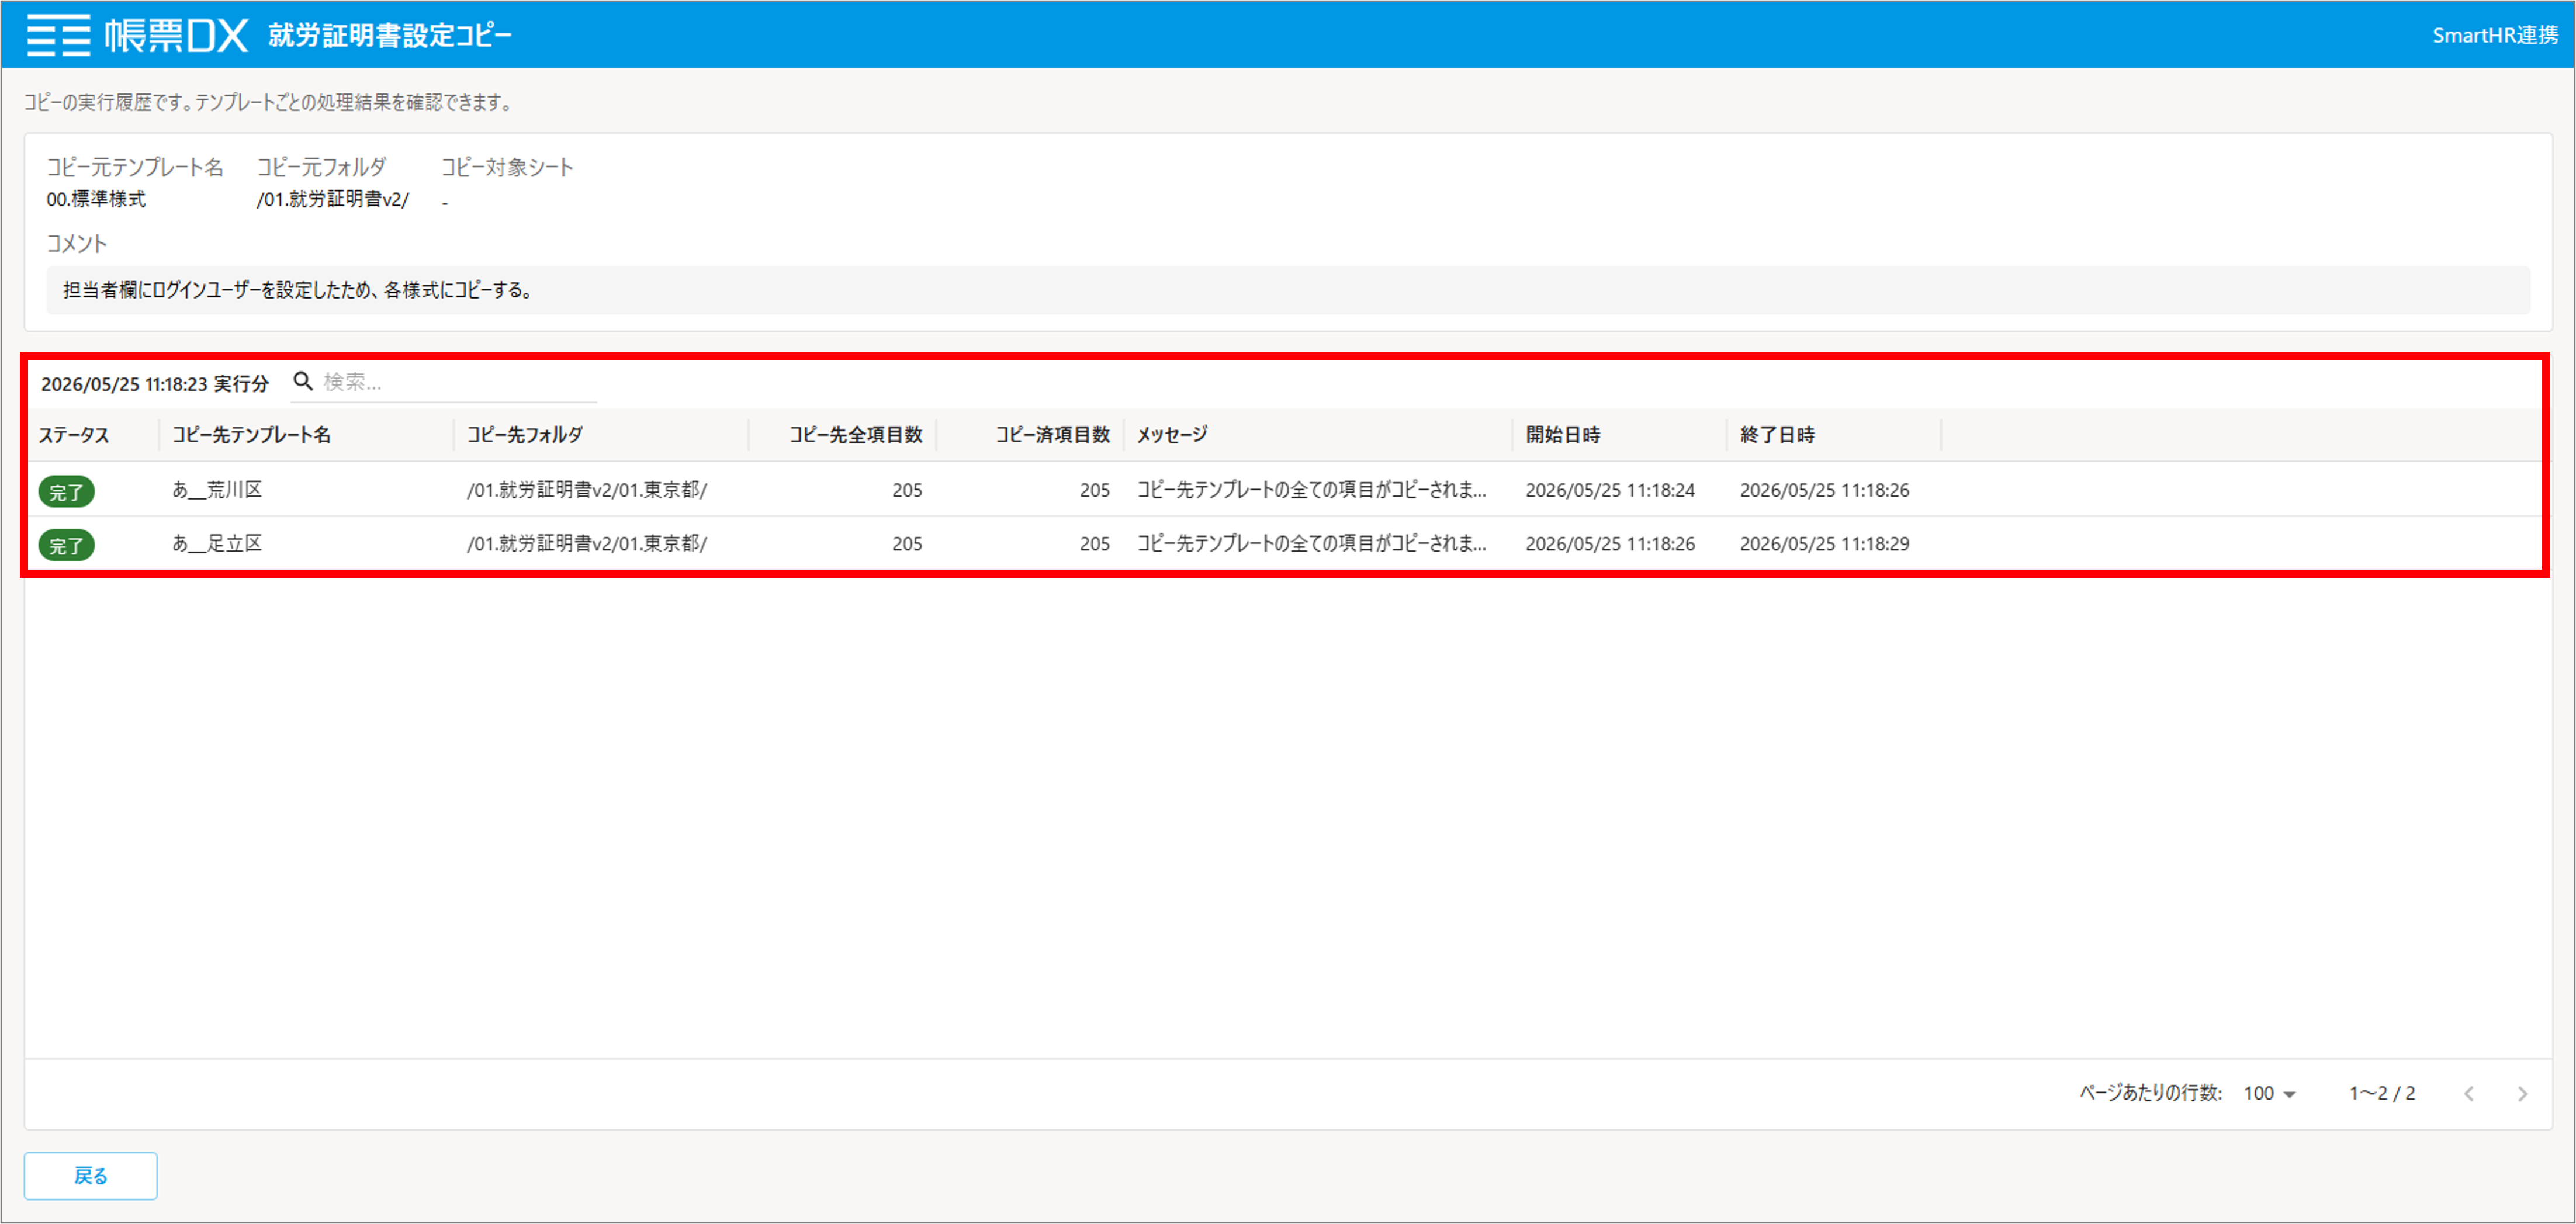Sort by ステータス column header

tap(74, 435)
